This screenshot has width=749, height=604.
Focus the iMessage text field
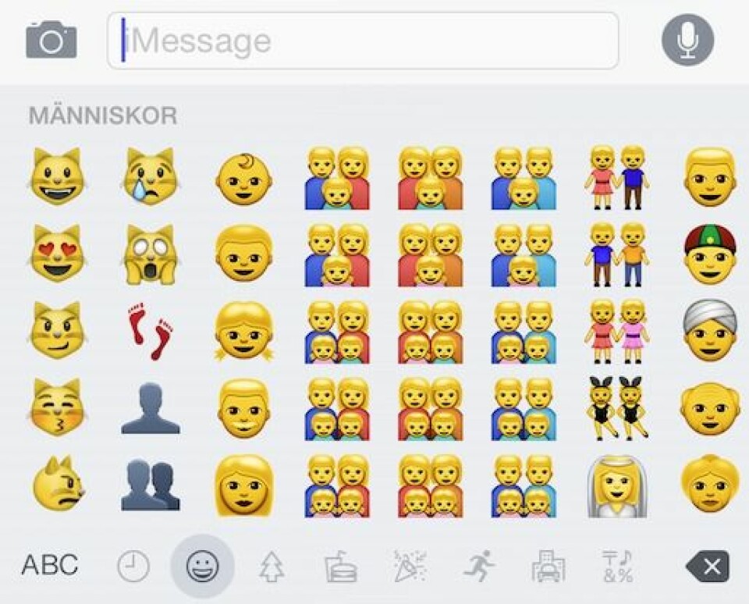tap(363, 41)
